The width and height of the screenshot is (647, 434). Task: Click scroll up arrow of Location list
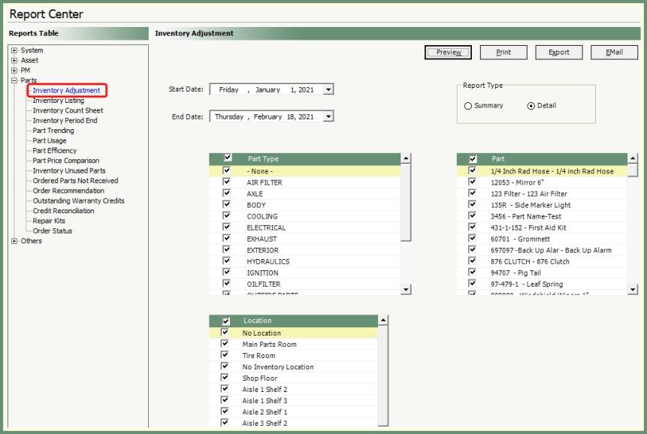click(383, 321)
